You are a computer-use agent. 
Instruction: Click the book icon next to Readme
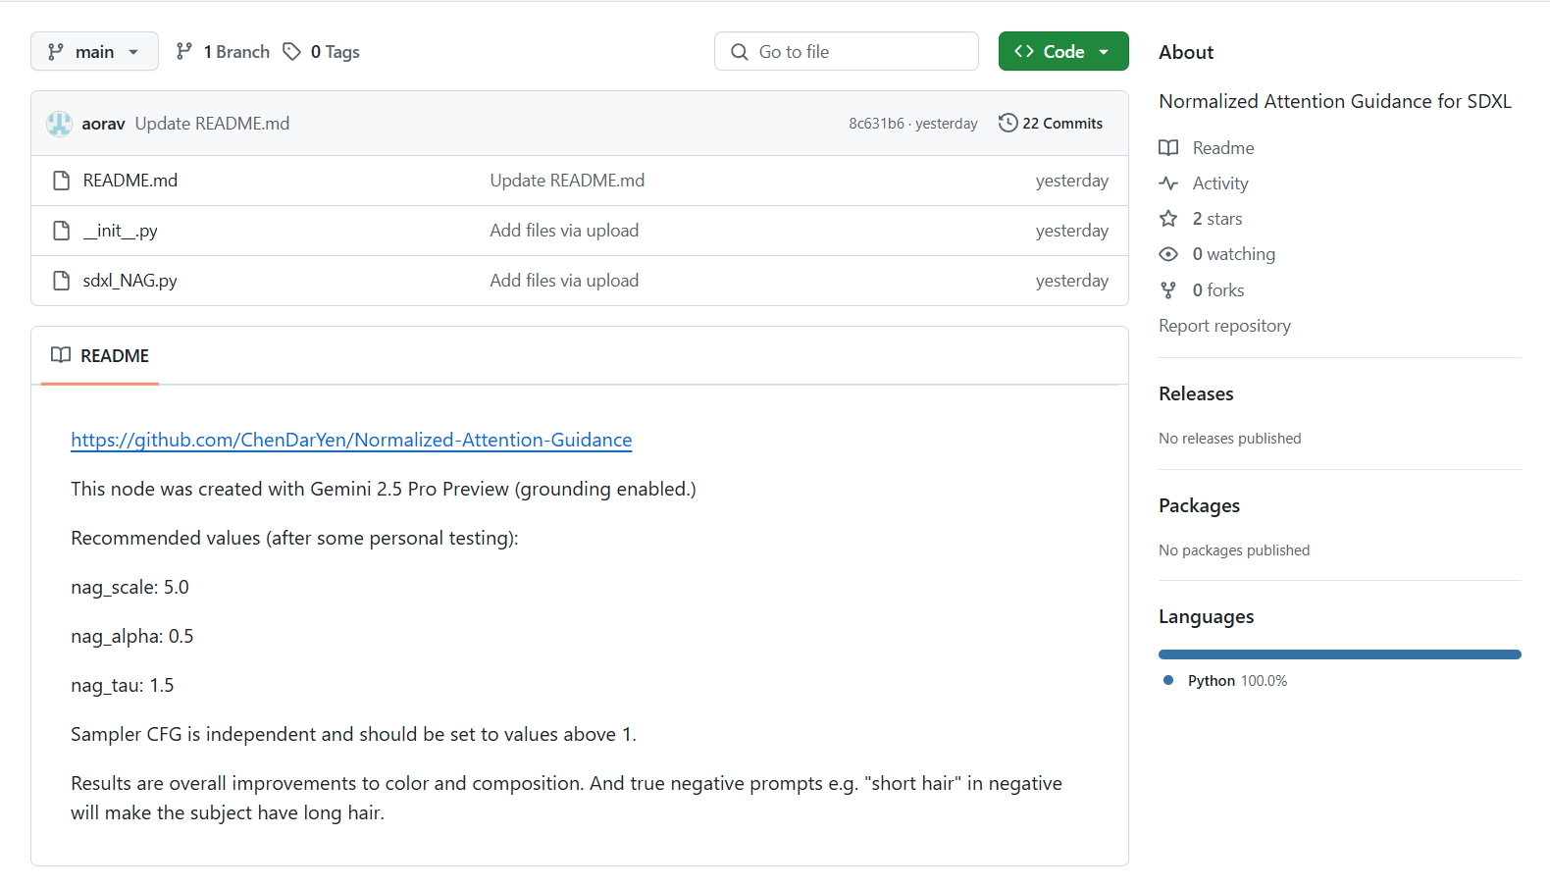pos(1168,148)
